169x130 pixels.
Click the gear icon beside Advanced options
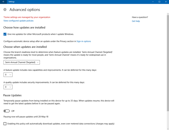pyautogui.click(x=5, y=10)
